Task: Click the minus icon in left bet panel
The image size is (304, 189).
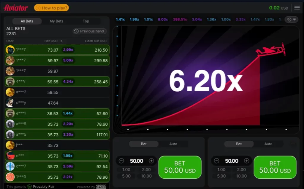Action: (x=121, y=161)
